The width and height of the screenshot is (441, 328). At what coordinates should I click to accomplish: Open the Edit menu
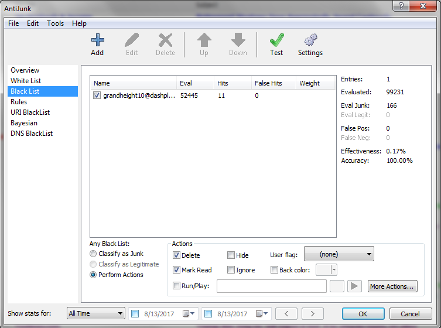click(33, 23)
